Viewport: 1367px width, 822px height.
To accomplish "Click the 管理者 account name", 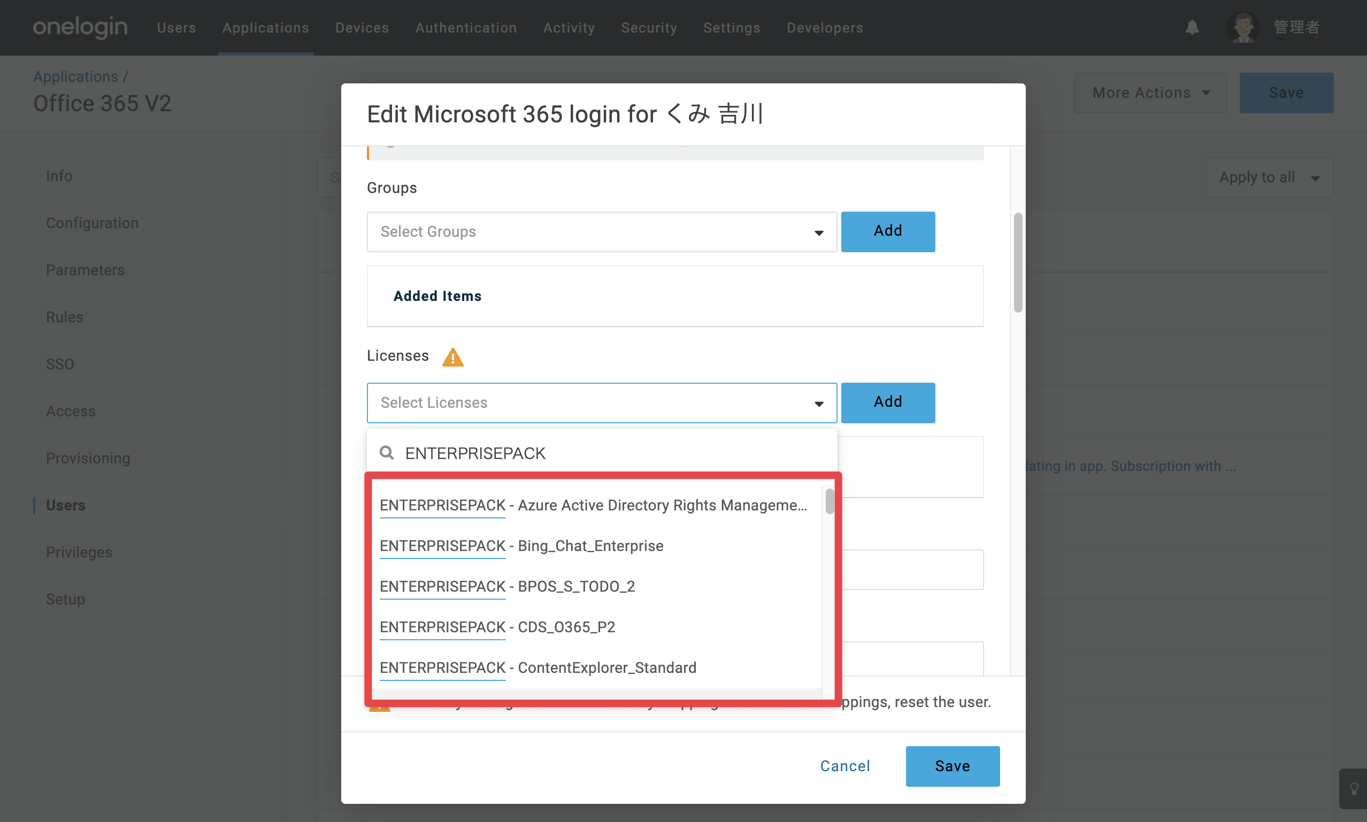I will (x=1296, y=27).
